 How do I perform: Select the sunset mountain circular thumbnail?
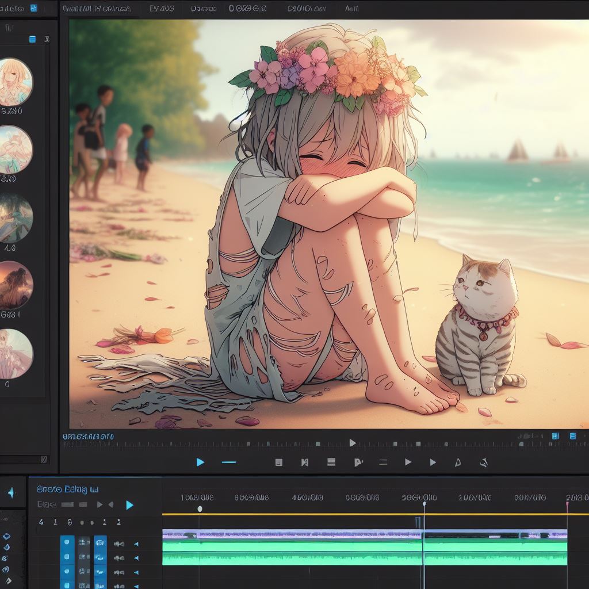tap(16, 285)
